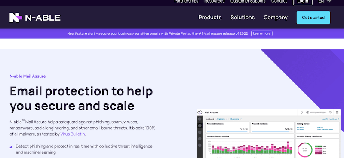Viewport: 344px width, 158px height.
Task: Open the apps grid icon in the dashboard
Action: coord(337,112)
